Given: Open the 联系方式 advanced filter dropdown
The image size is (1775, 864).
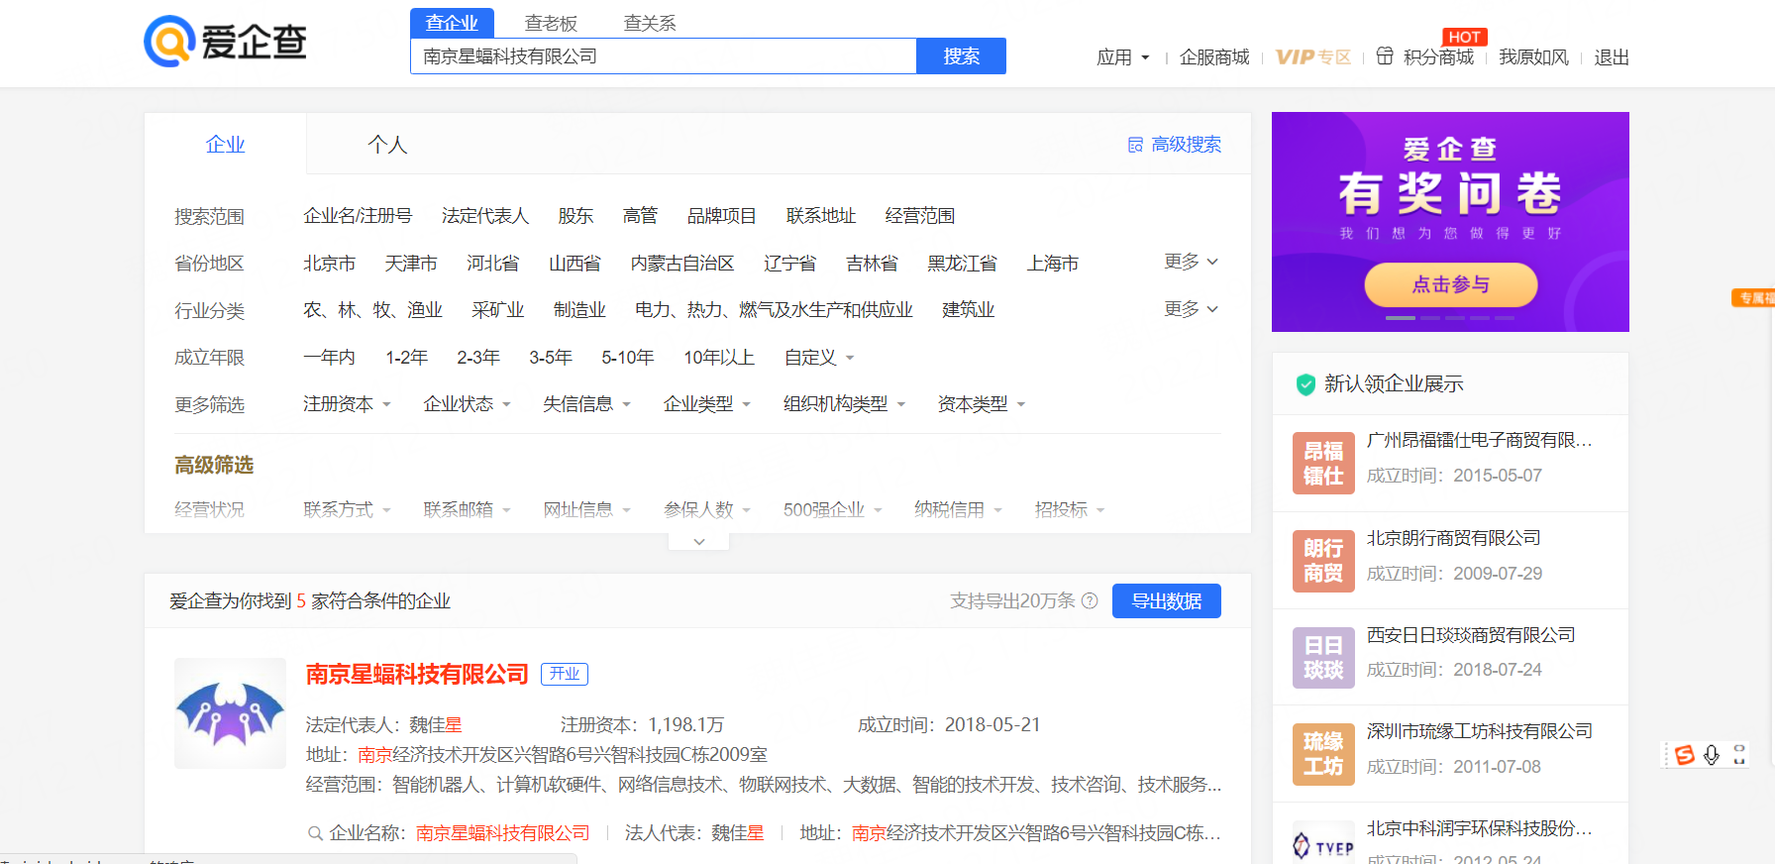Looking at the screenshot, I should click(x=347, y=509).
